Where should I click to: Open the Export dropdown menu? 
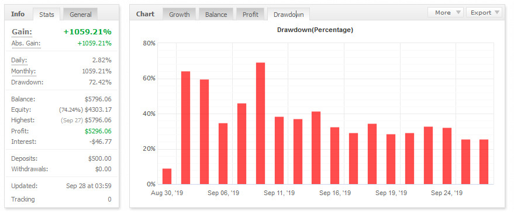(484, 12)
